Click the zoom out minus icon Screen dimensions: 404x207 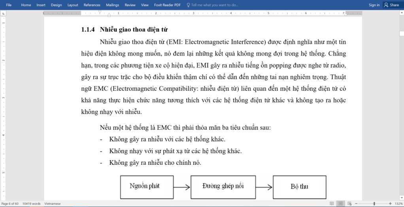click(x=356, y=203)
